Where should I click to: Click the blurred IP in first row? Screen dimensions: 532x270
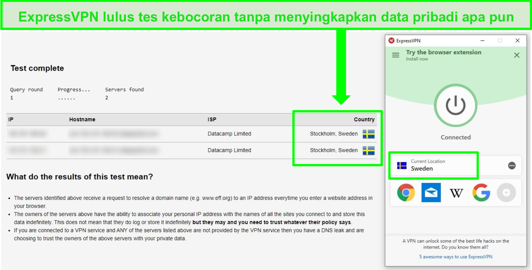click(27, 134)
